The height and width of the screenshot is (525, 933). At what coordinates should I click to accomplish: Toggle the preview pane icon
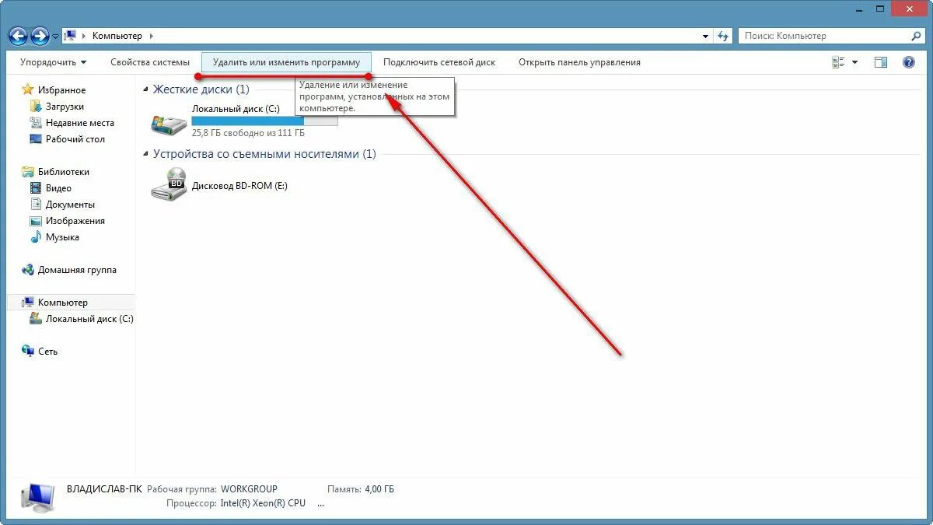(x=881, y=62)
